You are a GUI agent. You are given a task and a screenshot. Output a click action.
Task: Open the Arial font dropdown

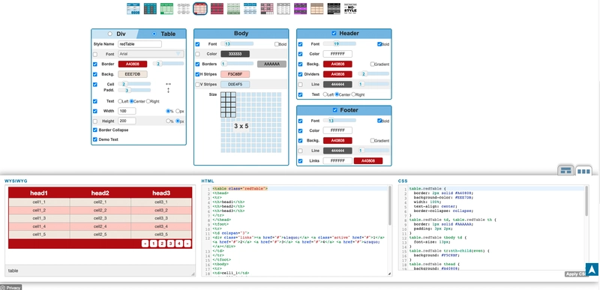tap(151, 54)
